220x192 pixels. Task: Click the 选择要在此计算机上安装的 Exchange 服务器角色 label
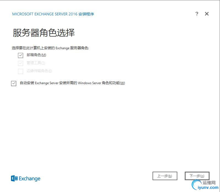pyautogui.click(x=50, y=48)
